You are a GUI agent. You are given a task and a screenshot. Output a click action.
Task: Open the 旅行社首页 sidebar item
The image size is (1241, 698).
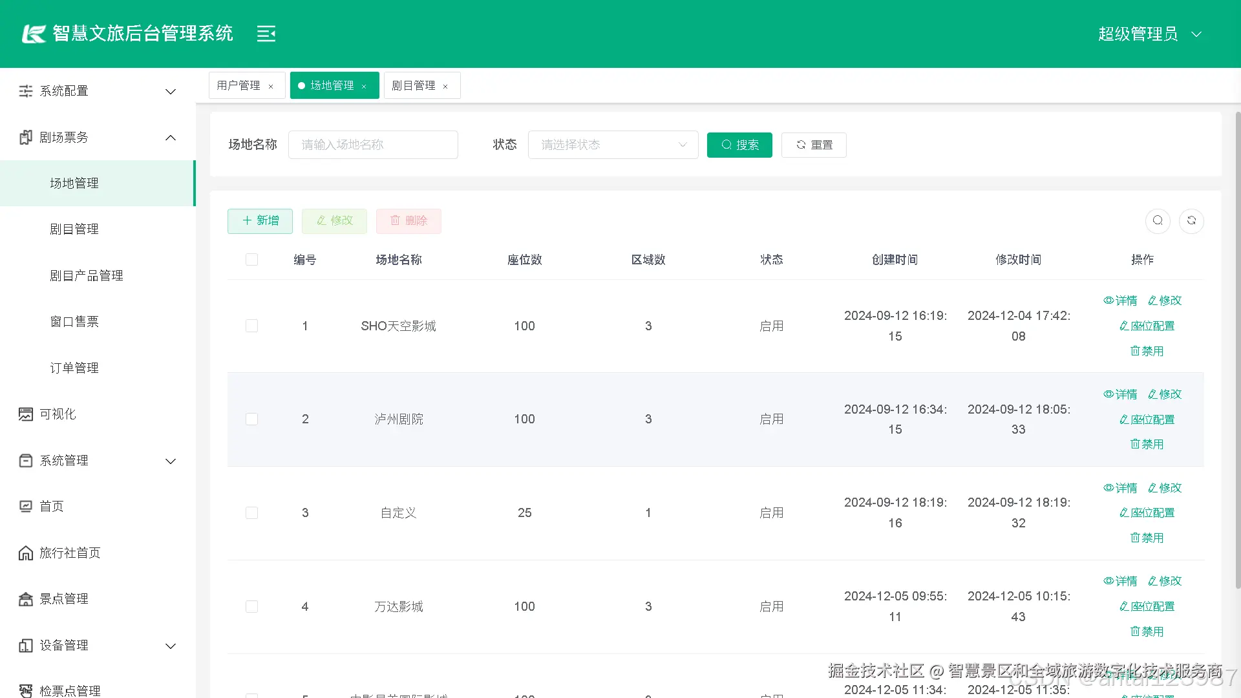[70, 553]
